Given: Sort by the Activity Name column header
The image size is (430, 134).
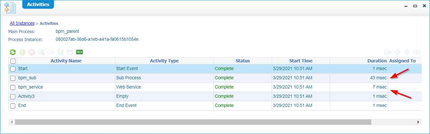Looking at the screenshot, I should tap(66, 61).
